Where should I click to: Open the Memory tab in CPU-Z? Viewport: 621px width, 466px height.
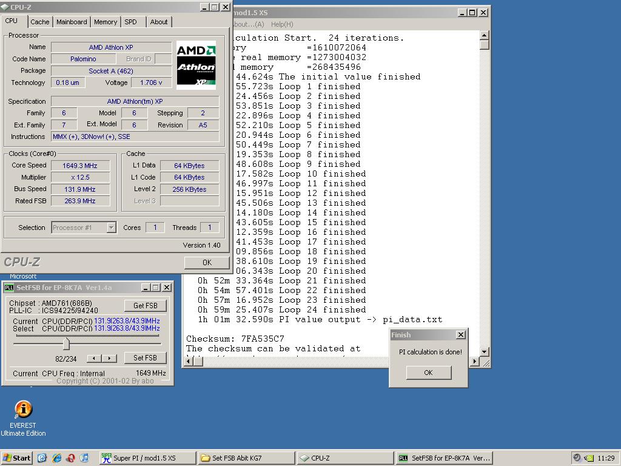point(106,22)
